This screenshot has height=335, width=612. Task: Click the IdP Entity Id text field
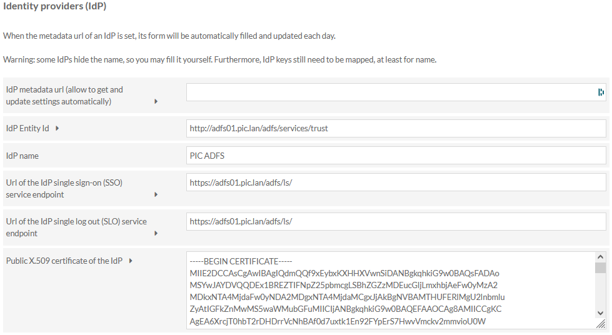pos(396,129)
